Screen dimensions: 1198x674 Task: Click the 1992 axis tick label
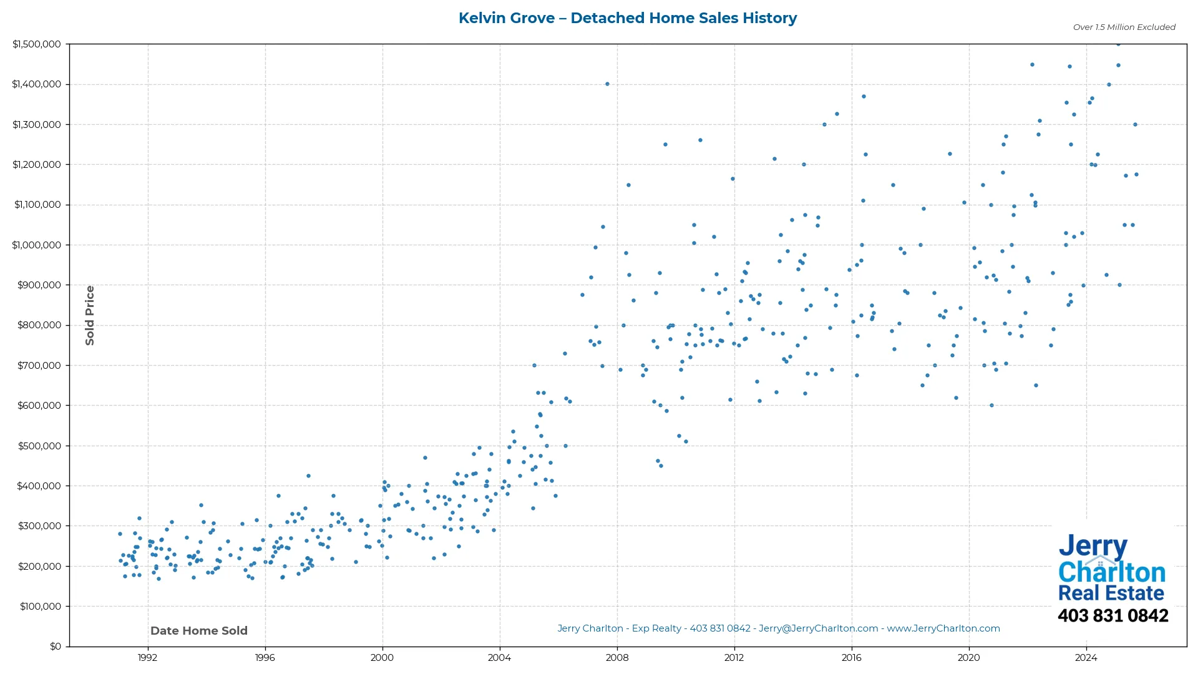click(146, 658)
